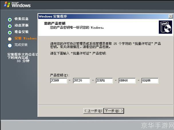The image size is (174, 130).
Task: Click the active 安装 Windows step indicator
Action: [10, 39]
